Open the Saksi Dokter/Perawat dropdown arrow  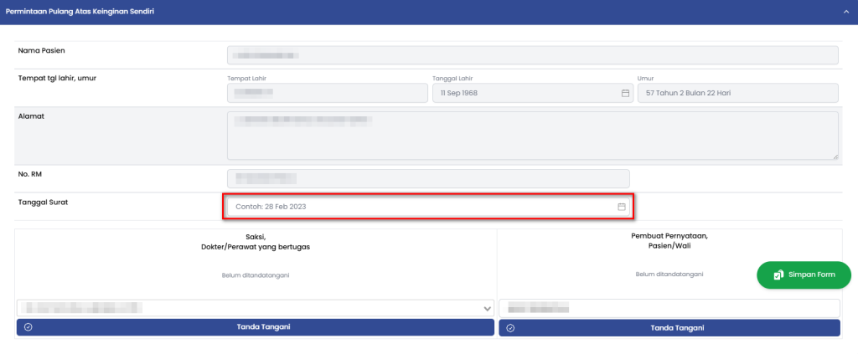[x=488, y=309]
